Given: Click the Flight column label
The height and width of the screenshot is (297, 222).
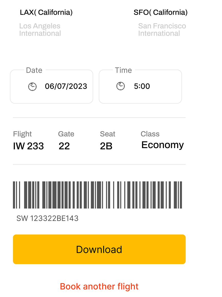Looking at the screenshot, I should (22, 134).
